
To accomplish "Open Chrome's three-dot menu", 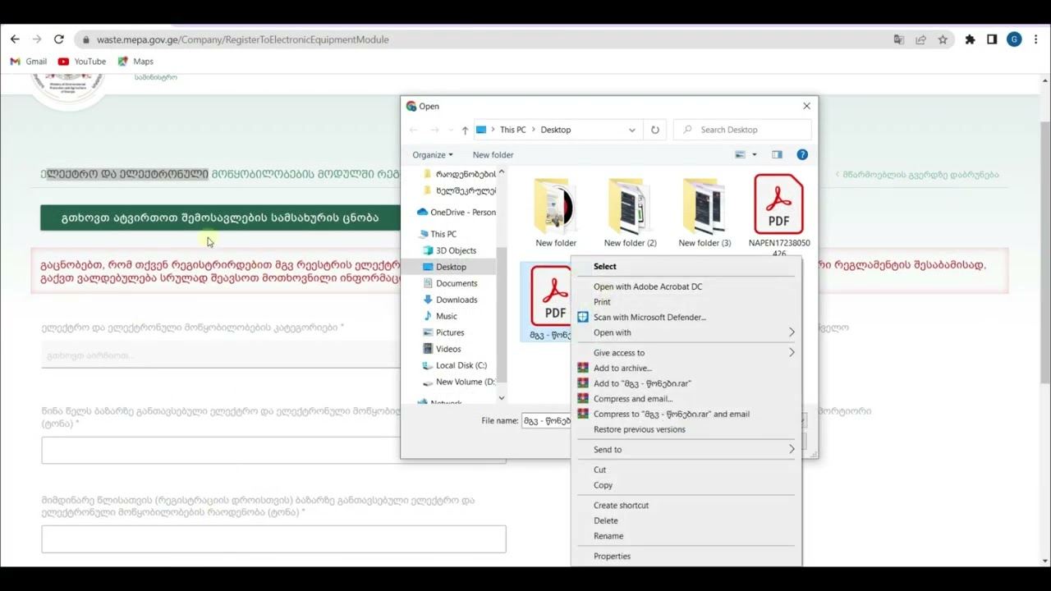I will pos(1036,39).
